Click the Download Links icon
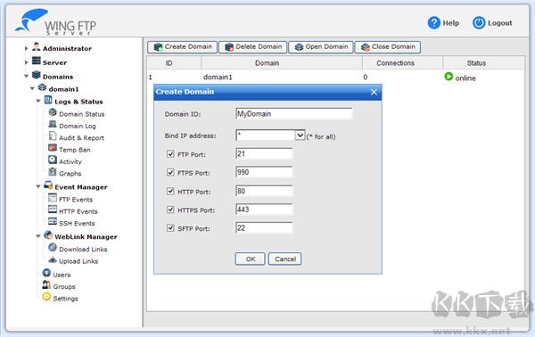 click(53, 247)
